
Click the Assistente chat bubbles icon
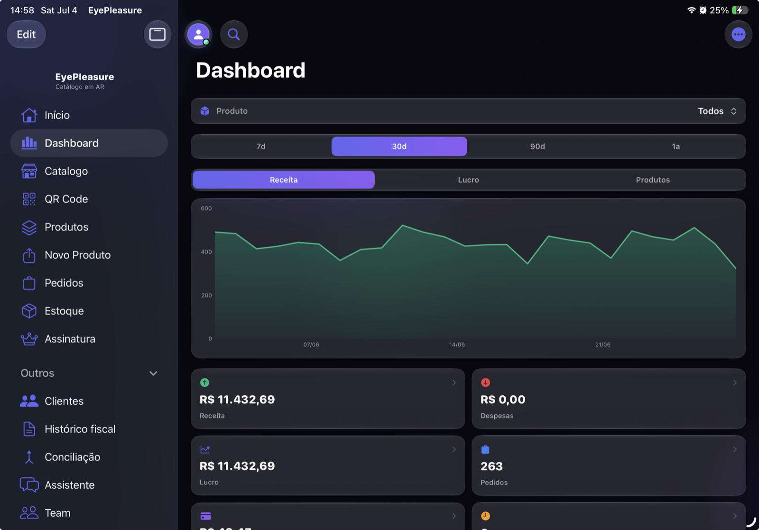click(x=29, y=485)
